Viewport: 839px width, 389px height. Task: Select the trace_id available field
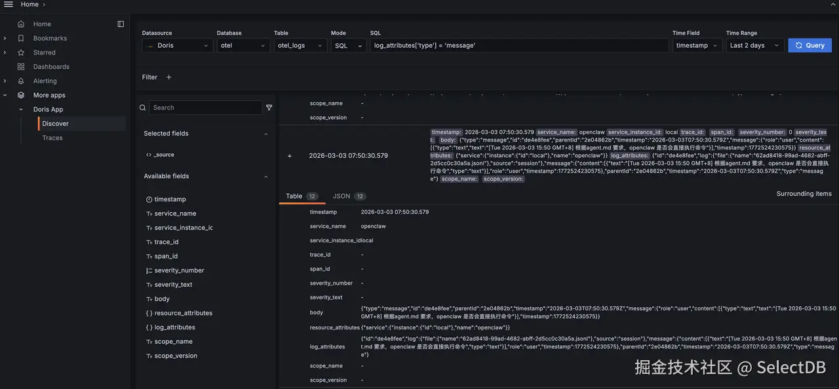[166, 242]
